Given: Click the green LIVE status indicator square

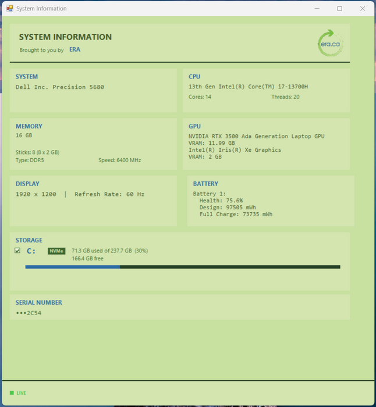Looking at the screenshot, I should tap(12, 392).
